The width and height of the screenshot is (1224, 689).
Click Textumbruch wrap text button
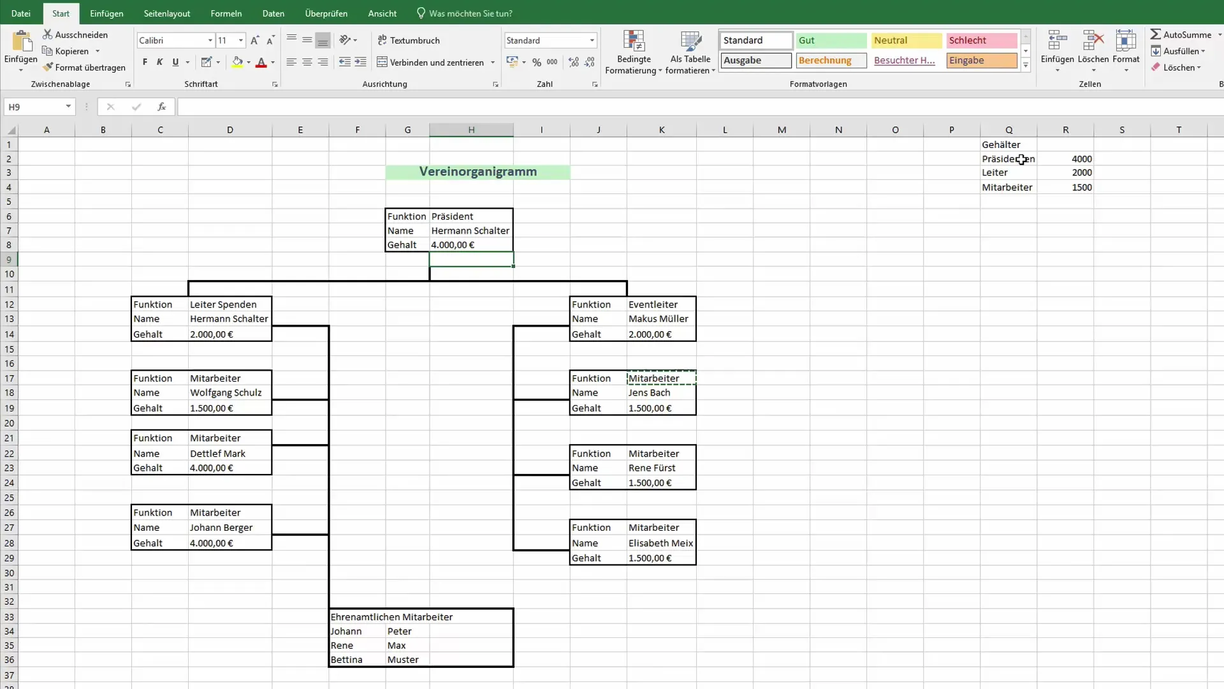click(409, 40)
